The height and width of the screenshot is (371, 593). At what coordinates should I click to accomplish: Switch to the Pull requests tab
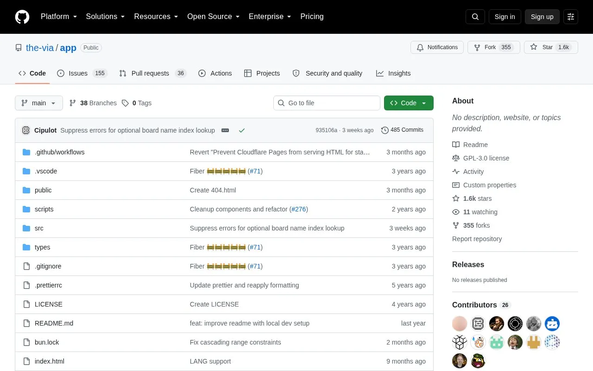click(152, 73)
